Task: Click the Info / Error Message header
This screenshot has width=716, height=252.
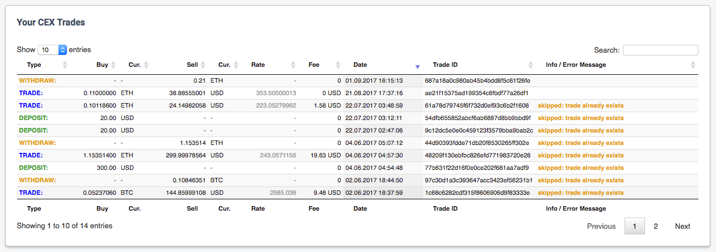Action: coord(576,65)
